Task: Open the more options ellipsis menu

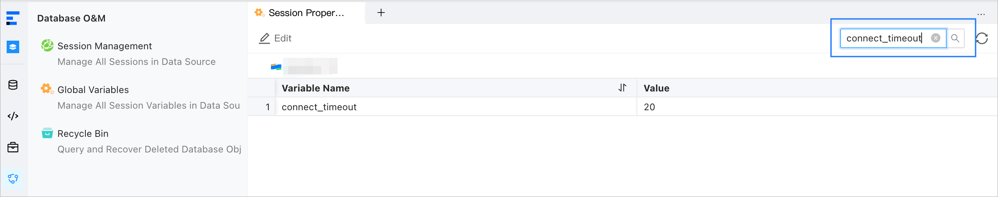Action: pos(981,14)
